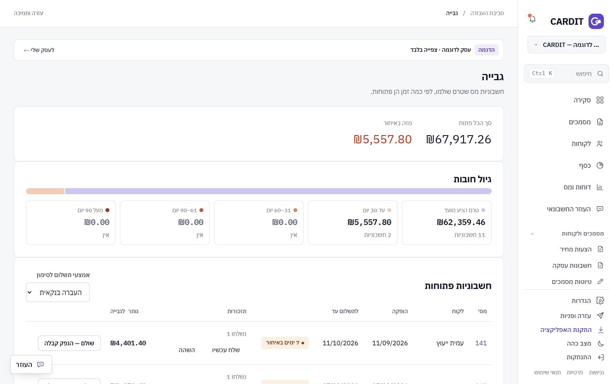Open invoice number 141 link
The image size is (615, 384).
coord(481,343)
